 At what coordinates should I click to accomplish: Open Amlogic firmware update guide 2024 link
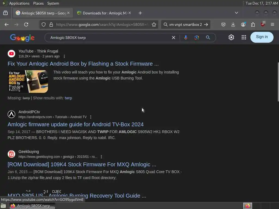(x=75, y=124)
